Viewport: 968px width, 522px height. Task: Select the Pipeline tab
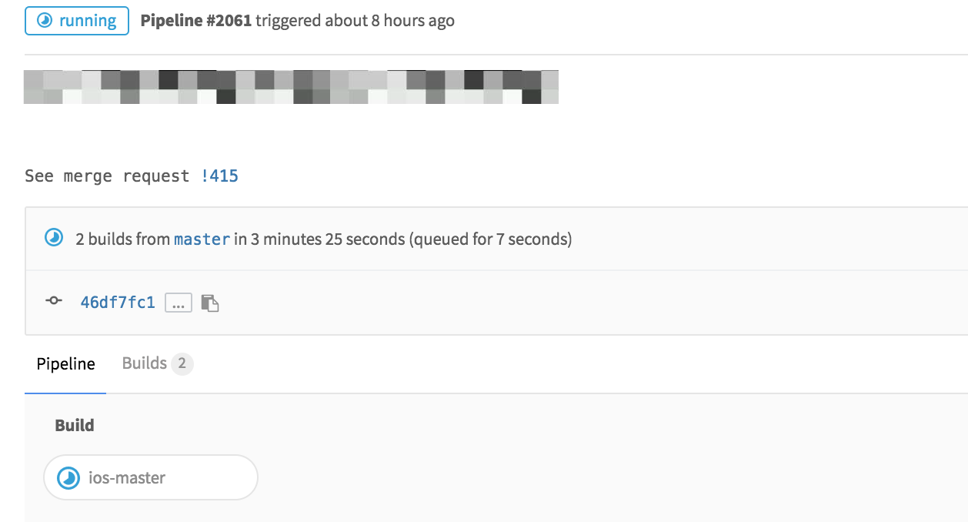(65, 363)
